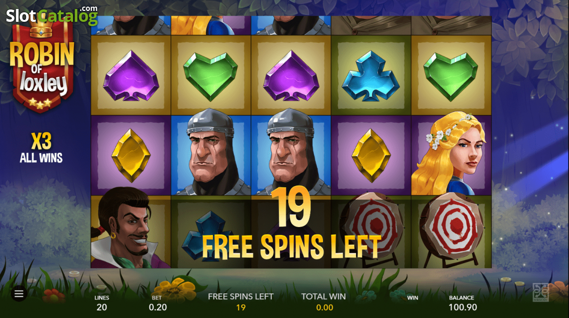Click the Balance amount 100.90
The width and height of the screenshot is (569, 318).
click(461, 307)
